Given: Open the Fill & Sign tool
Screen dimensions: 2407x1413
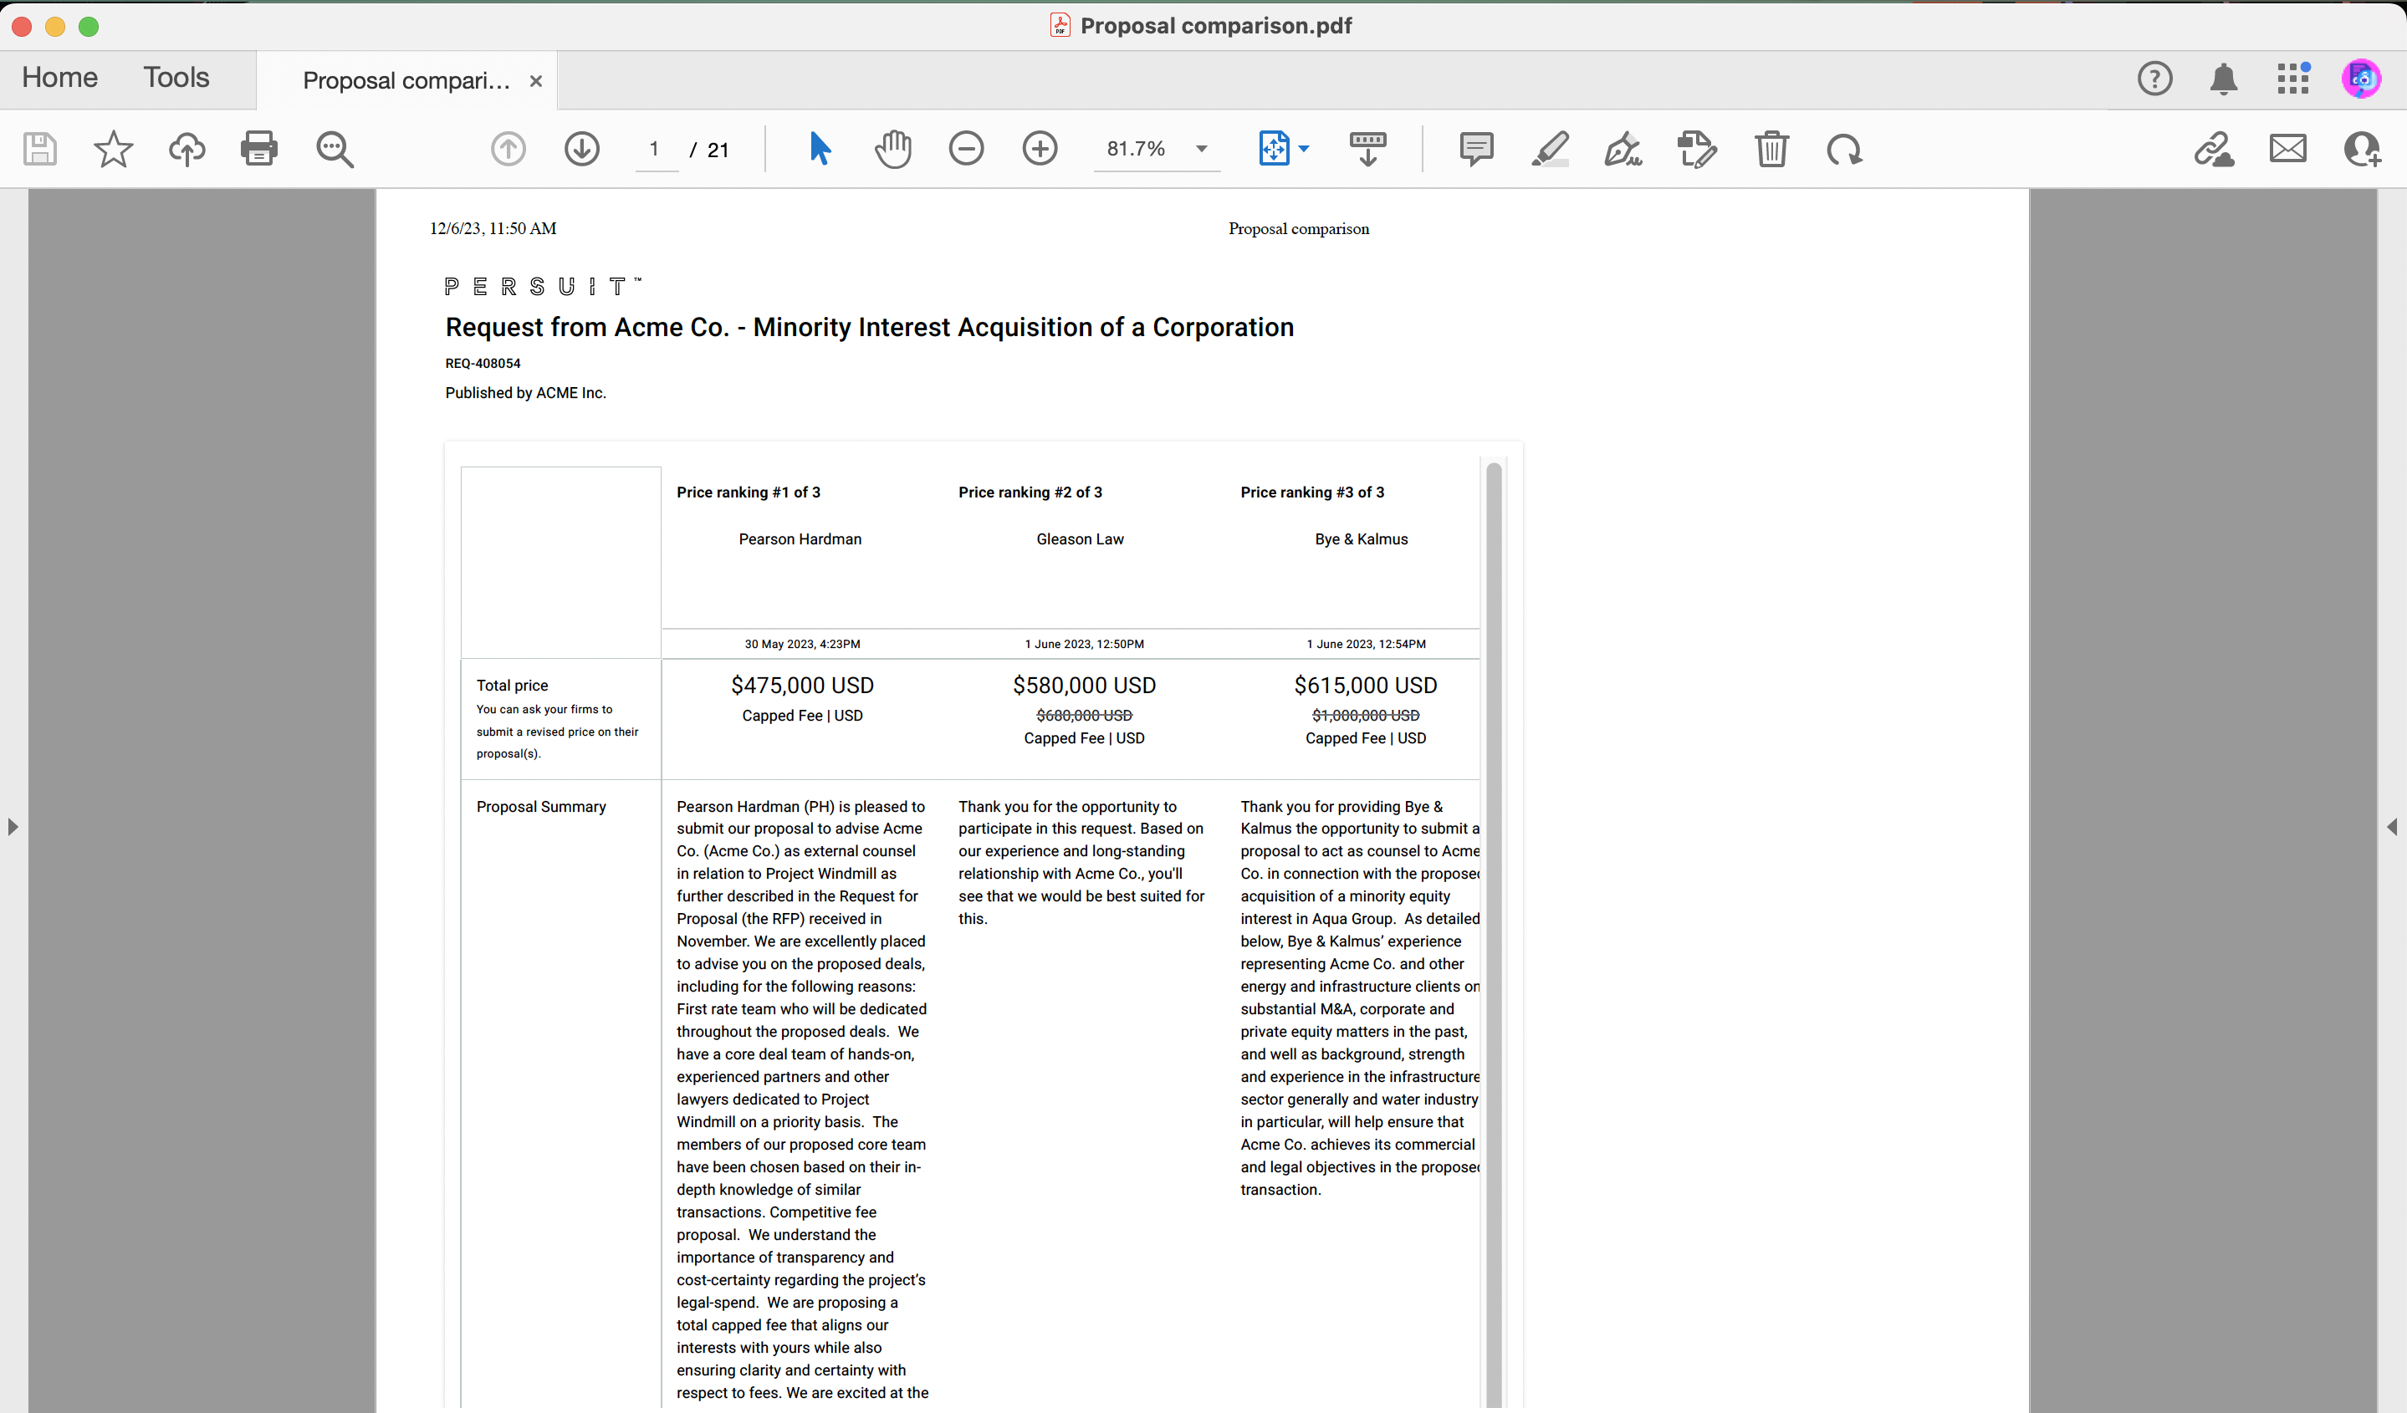Looking at the screenshot, I should pyautogui.click(x=1624, y=149).
